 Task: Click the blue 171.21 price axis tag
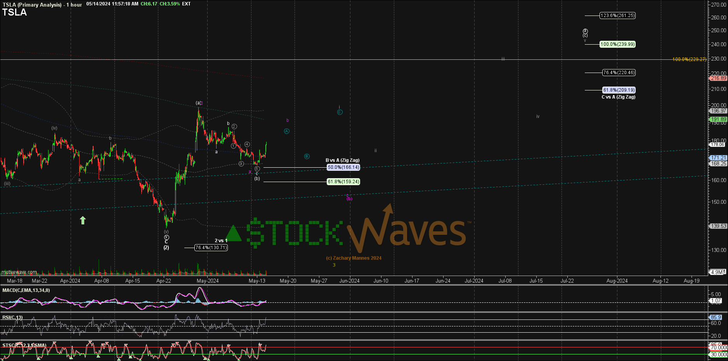pos(718,158)
